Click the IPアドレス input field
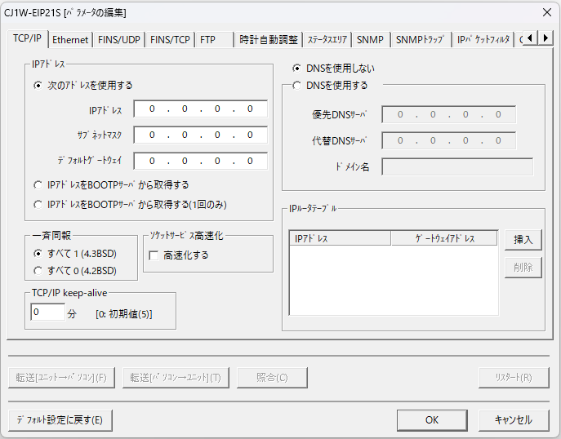 point(201,109)
